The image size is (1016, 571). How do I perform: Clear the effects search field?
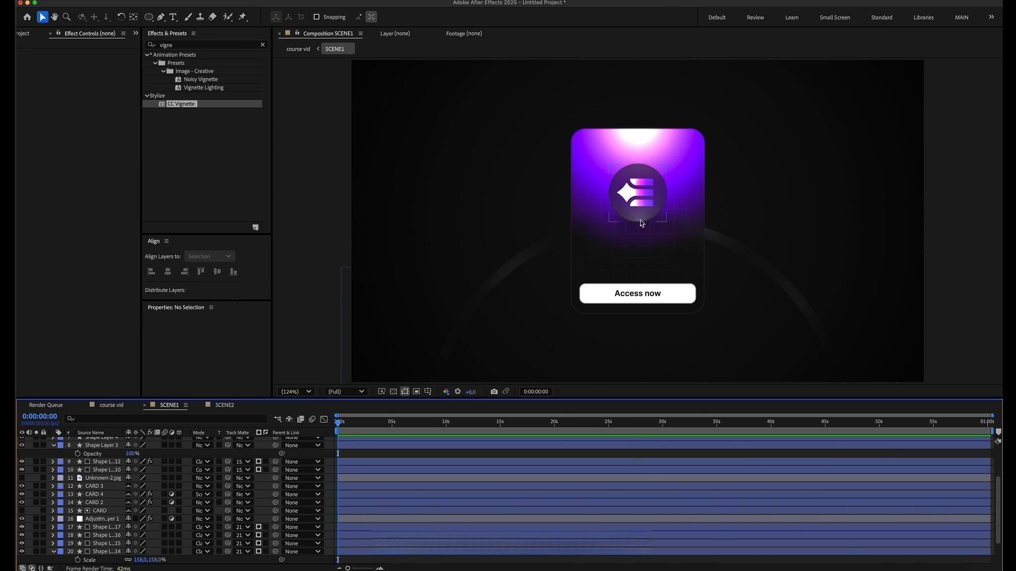262,45
